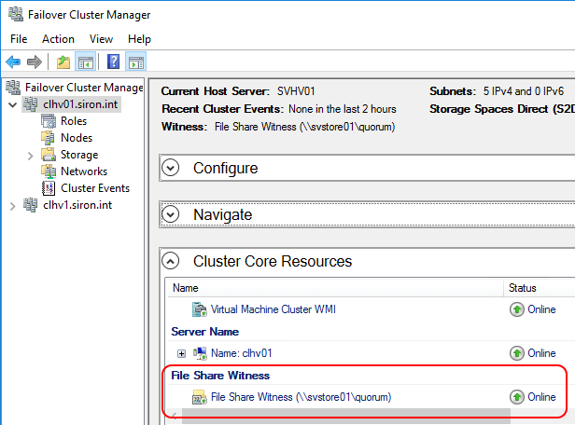
Task: Click the Navigate section heading
Action: click(222, 214)
